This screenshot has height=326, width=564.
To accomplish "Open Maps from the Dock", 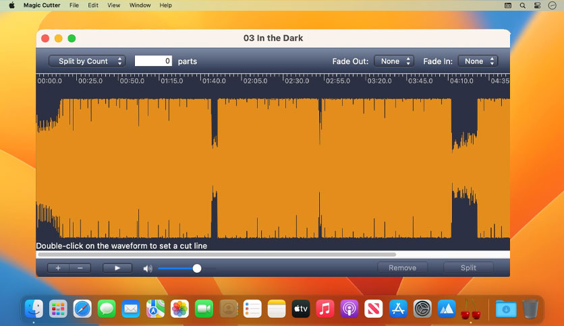I will point(155,308).
